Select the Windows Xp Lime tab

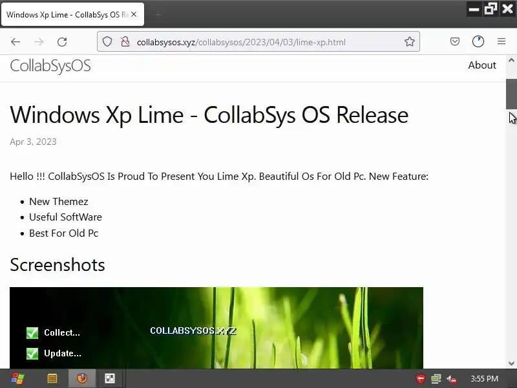point(72,14)
